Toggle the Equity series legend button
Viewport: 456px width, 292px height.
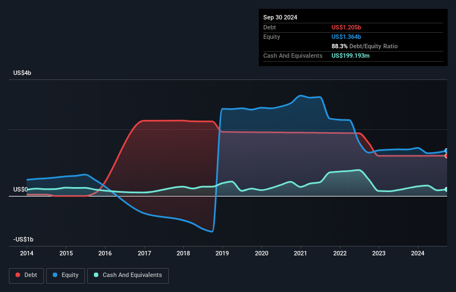click(66, 275)
